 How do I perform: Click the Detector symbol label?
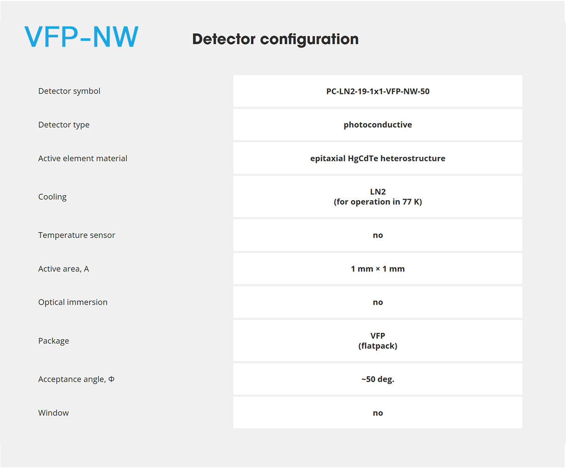pos(69,91)
